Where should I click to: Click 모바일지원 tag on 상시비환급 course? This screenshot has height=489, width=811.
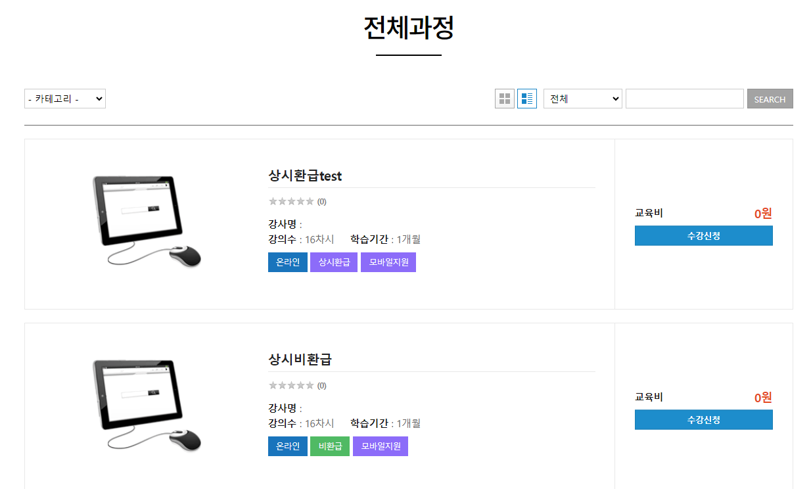tap(380, 446)
